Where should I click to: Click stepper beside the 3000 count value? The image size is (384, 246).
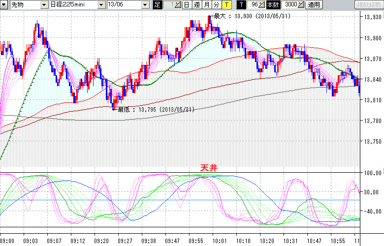coord(301,5)
